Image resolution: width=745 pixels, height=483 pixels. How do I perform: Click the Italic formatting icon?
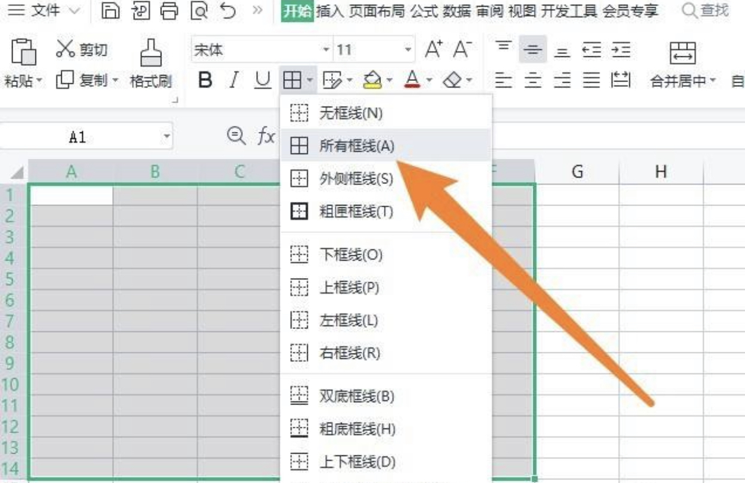[x=233, y=80]
